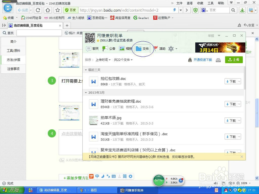Click the Windows 开始 start button
259x194 pixels.
(x=12, y=190)
